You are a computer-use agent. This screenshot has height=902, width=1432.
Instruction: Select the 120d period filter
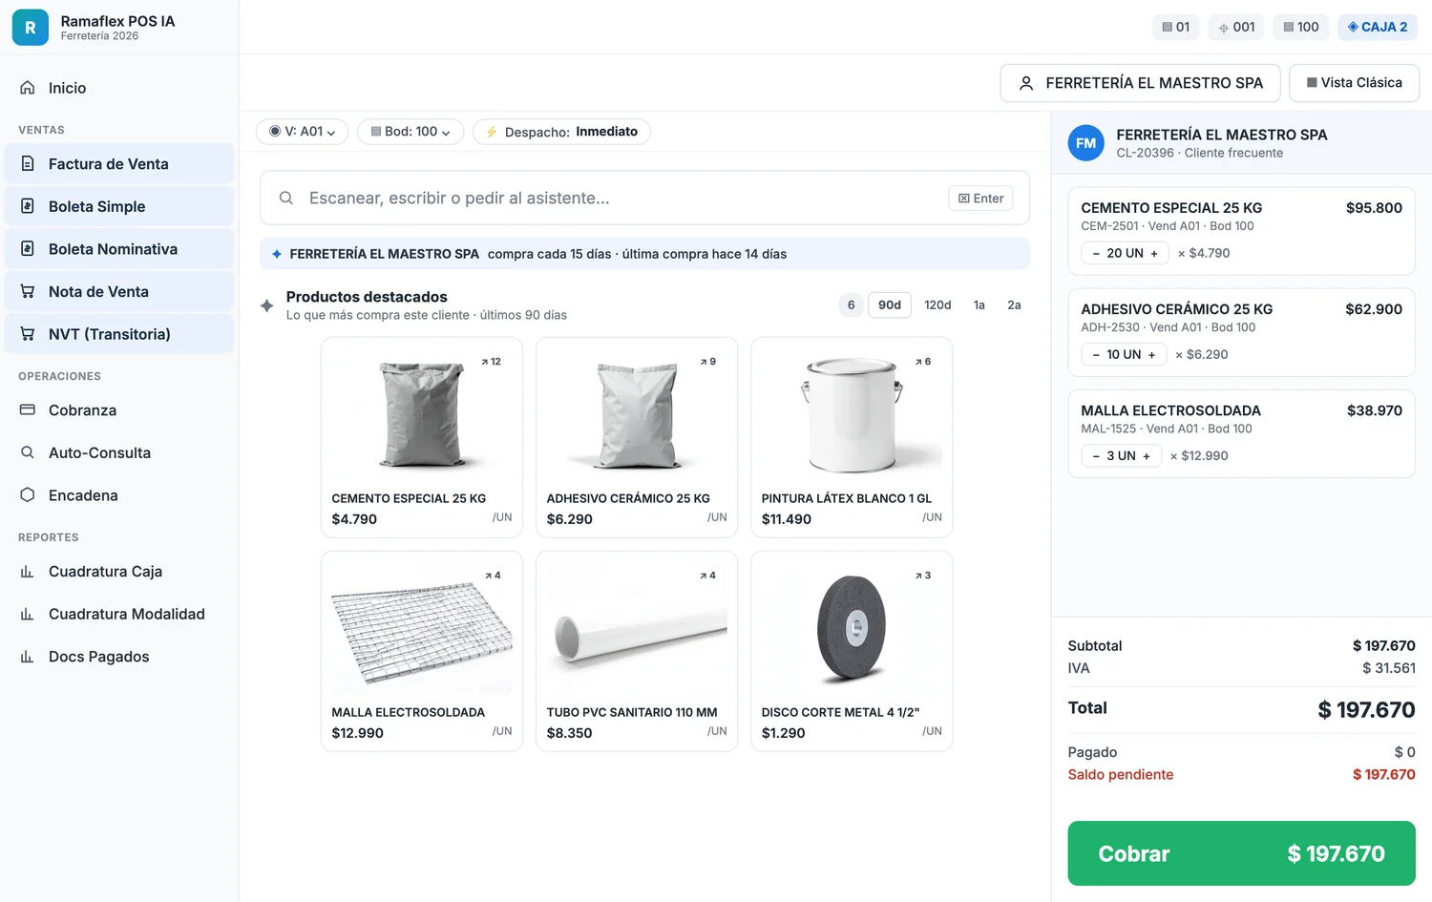937,304
